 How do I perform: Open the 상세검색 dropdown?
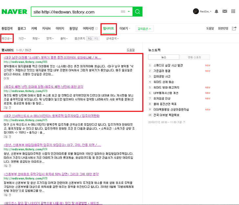point(112,39)
